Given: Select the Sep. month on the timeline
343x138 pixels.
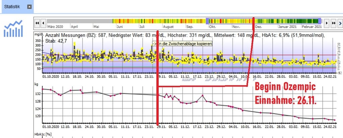Looking at the screenshot, I should [x=190, y=27].
